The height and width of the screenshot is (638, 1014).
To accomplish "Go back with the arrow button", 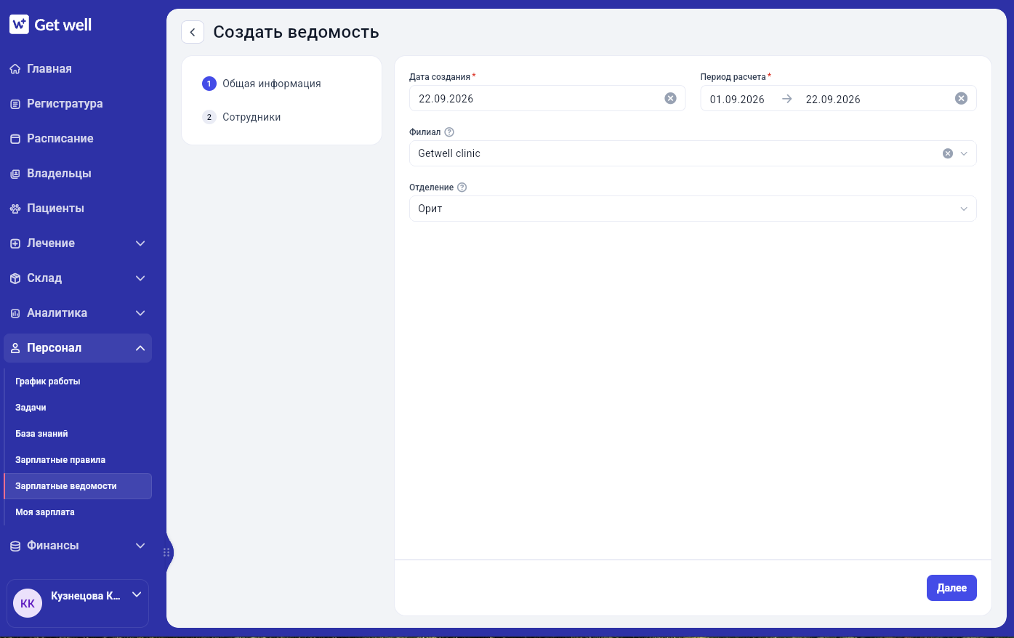I will click(193, 32).
